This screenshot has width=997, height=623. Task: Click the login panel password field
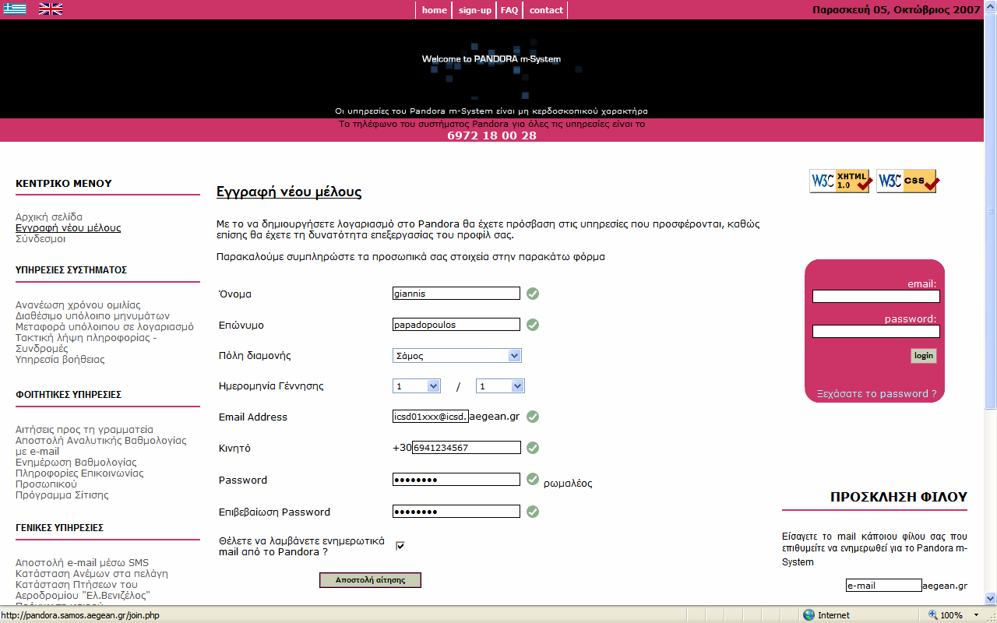pyautogui.click(x=876, y=331)
